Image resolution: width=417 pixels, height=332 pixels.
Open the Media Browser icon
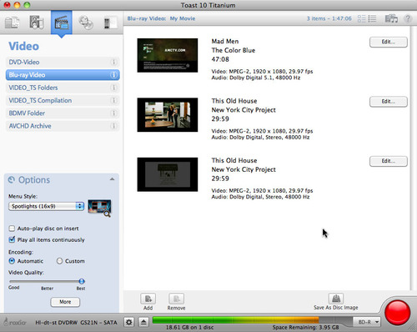391,18
